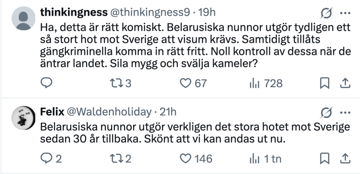Open thinkingness profile avatar
360x174 pixels.
(24, 18)
